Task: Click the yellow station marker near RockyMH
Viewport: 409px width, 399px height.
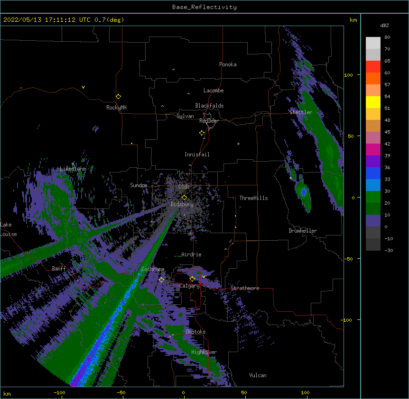Action: [119, 97]
